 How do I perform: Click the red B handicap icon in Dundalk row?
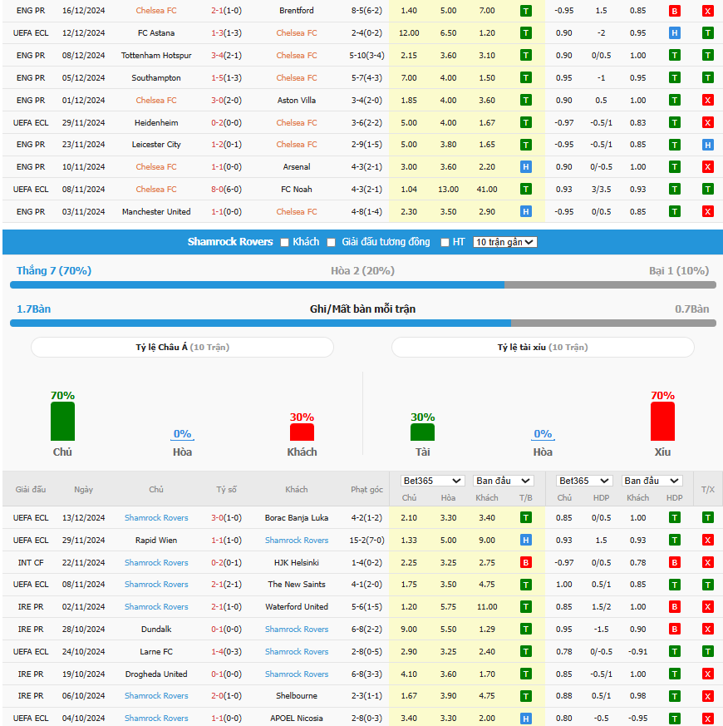pos(675,630)
